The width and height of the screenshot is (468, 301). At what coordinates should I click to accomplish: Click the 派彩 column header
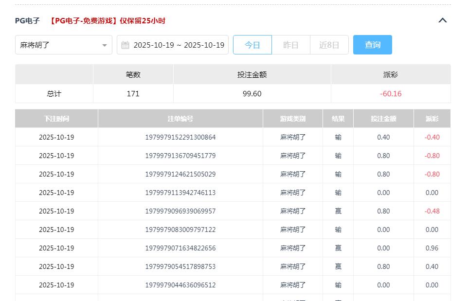pyautogui.click(x=432, y=118)
